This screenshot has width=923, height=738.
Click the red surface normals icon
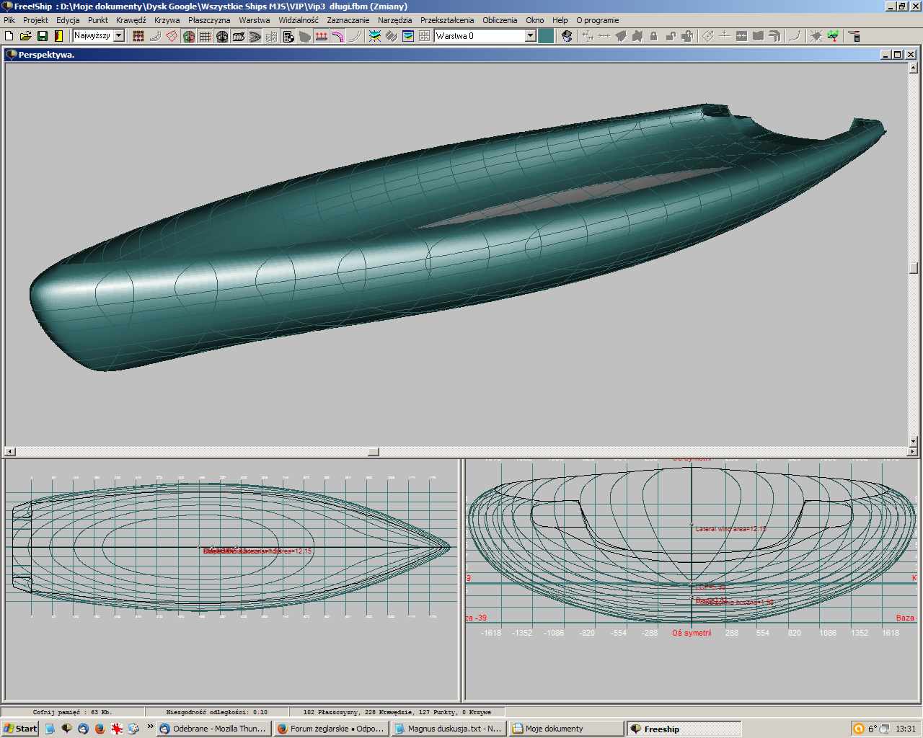pos(322,36)
